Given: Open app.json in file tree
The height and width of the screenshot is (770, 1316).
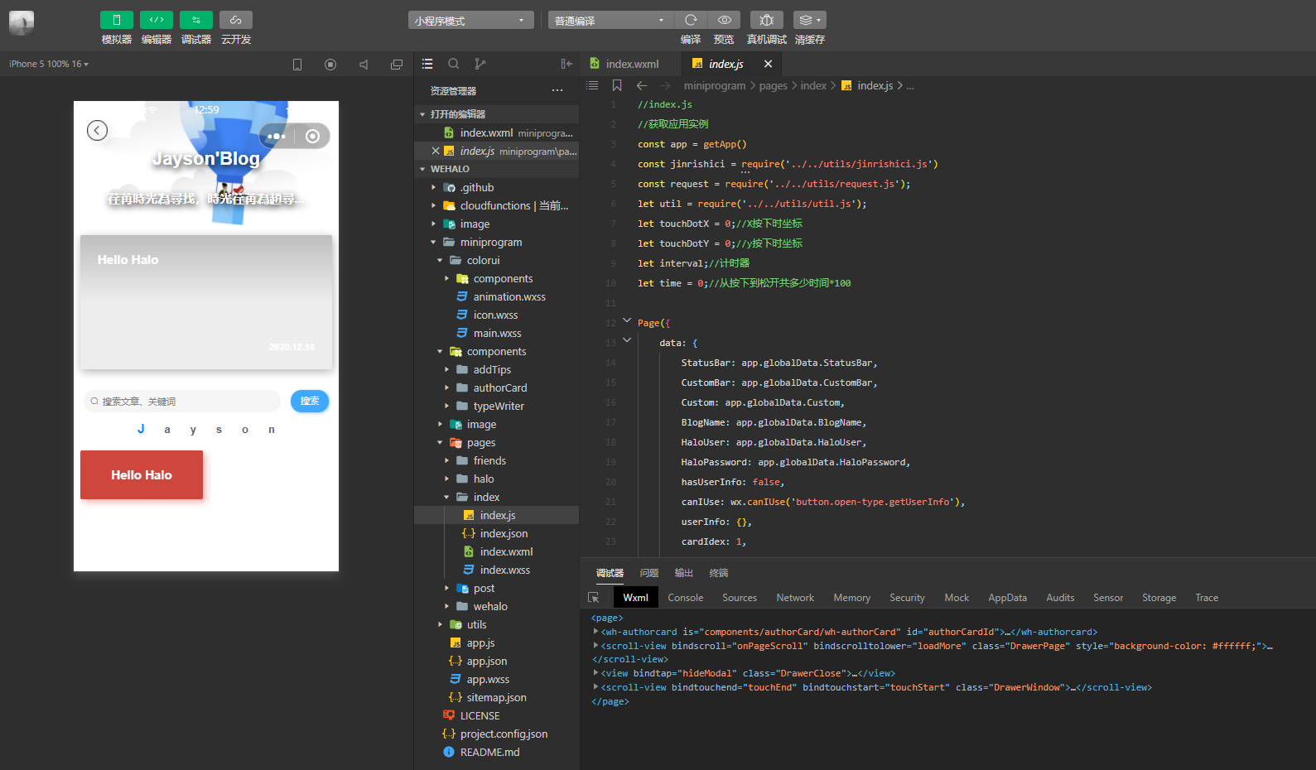Looking at the screenshot, I should click(x=486, y=662).
